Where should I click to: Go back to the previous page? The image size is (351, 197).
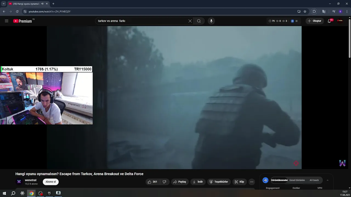4,11
